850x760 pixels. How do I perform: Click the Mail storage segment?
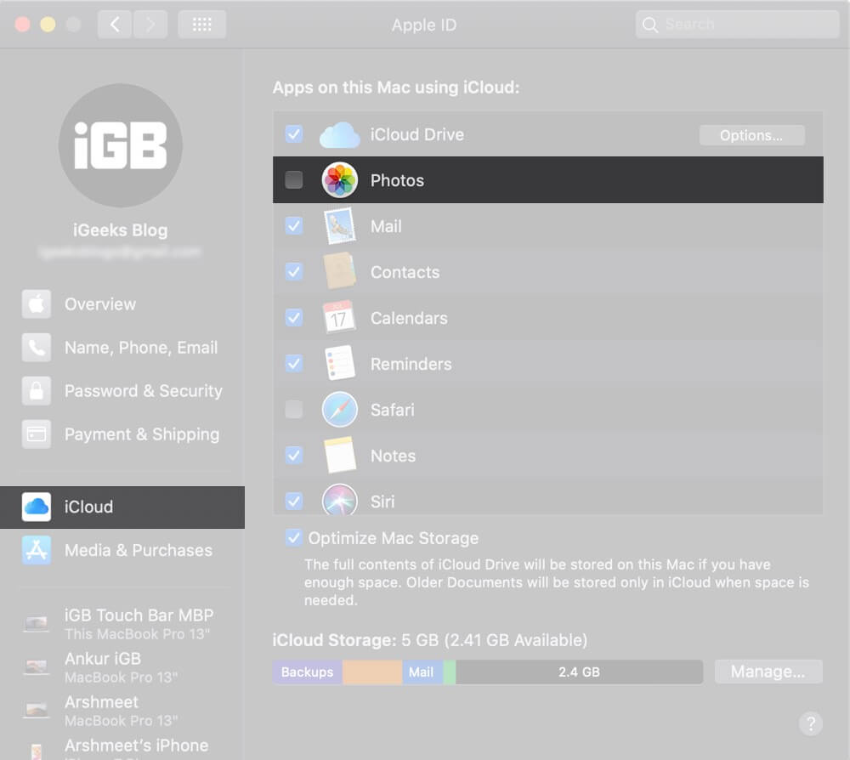[x=422, y=672]
